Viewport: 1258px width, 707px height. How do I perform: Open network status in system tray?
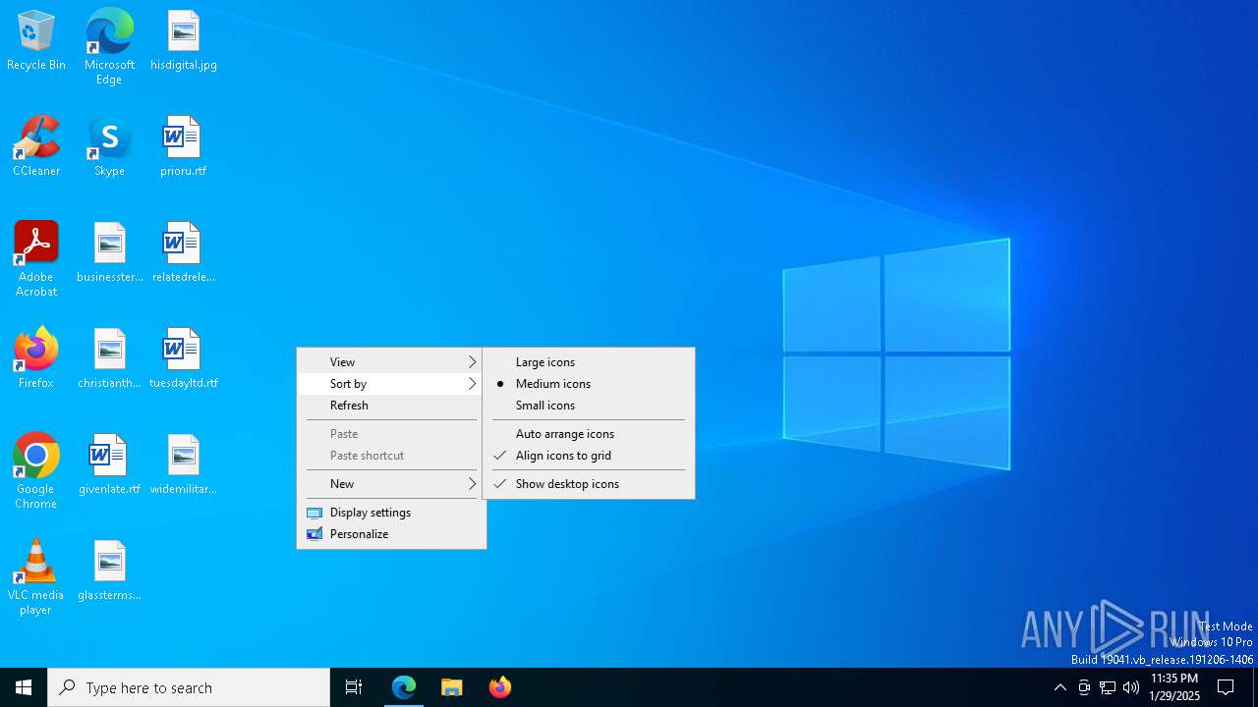coord(1108,687)
